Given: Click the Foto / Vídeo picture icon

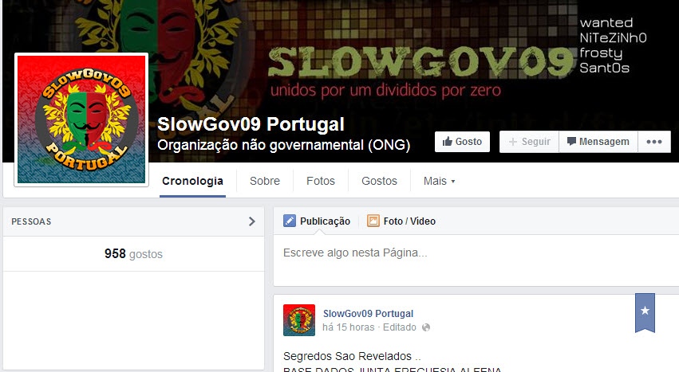Looking at the screenshot, I should (373, 221).
